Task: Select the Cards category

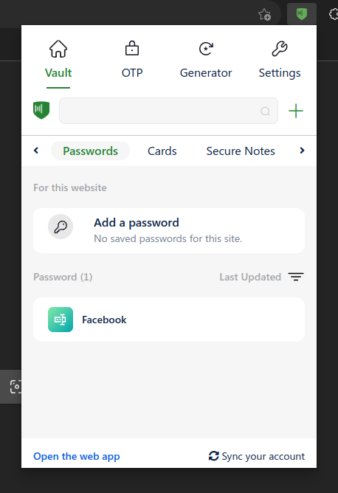Action: pos(162,151)
